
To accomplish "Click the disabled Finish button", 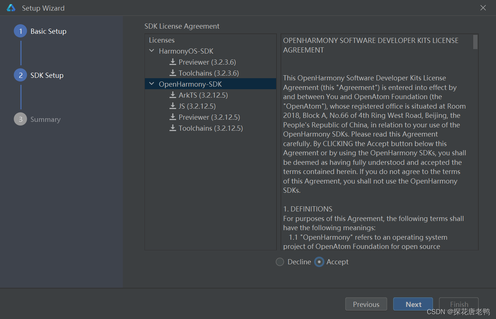I will point(459,304).
